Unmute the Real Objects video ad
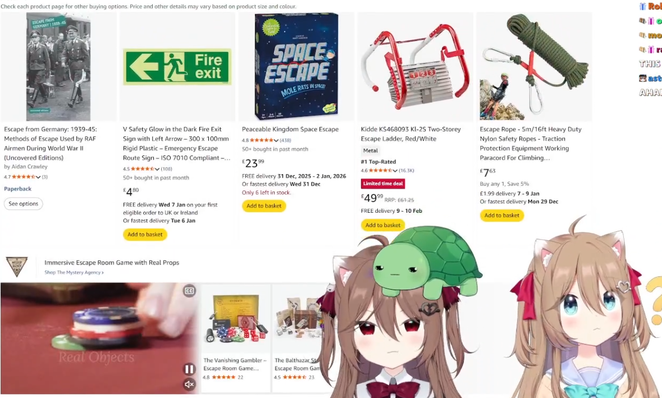The image size is (662, 398). (189, 384)
